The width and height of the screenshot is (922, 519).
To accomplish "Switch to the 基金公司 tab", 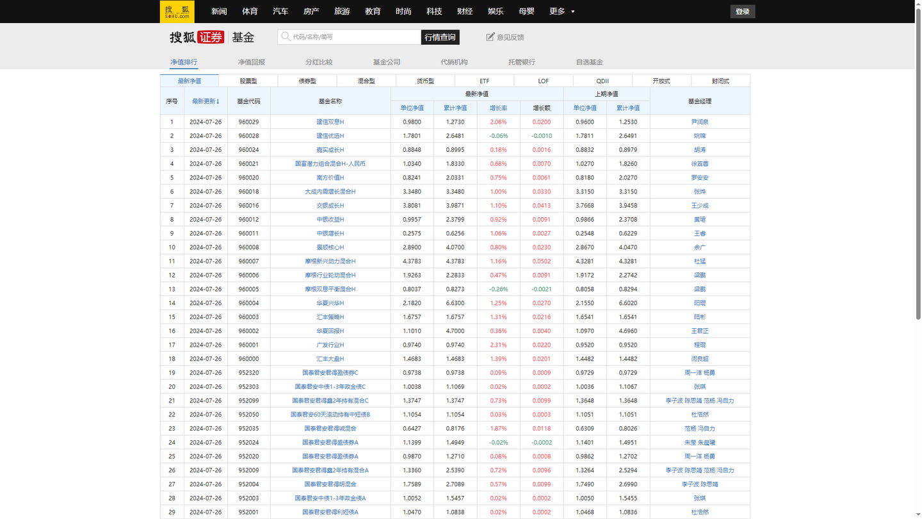I will click(x=387, y=62).
